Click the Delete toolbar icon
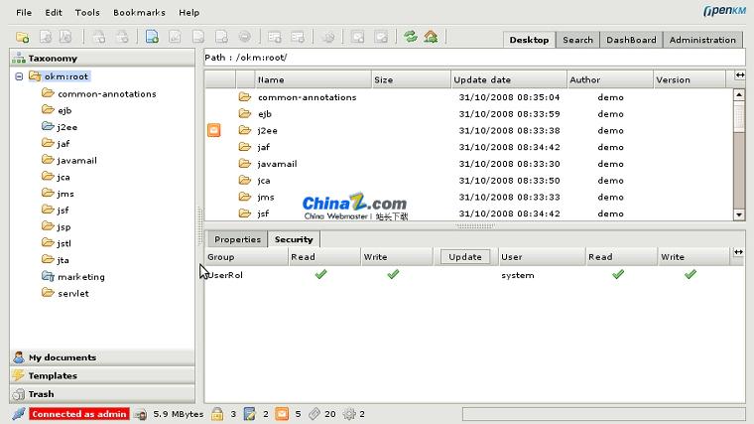 pos(245,37)
